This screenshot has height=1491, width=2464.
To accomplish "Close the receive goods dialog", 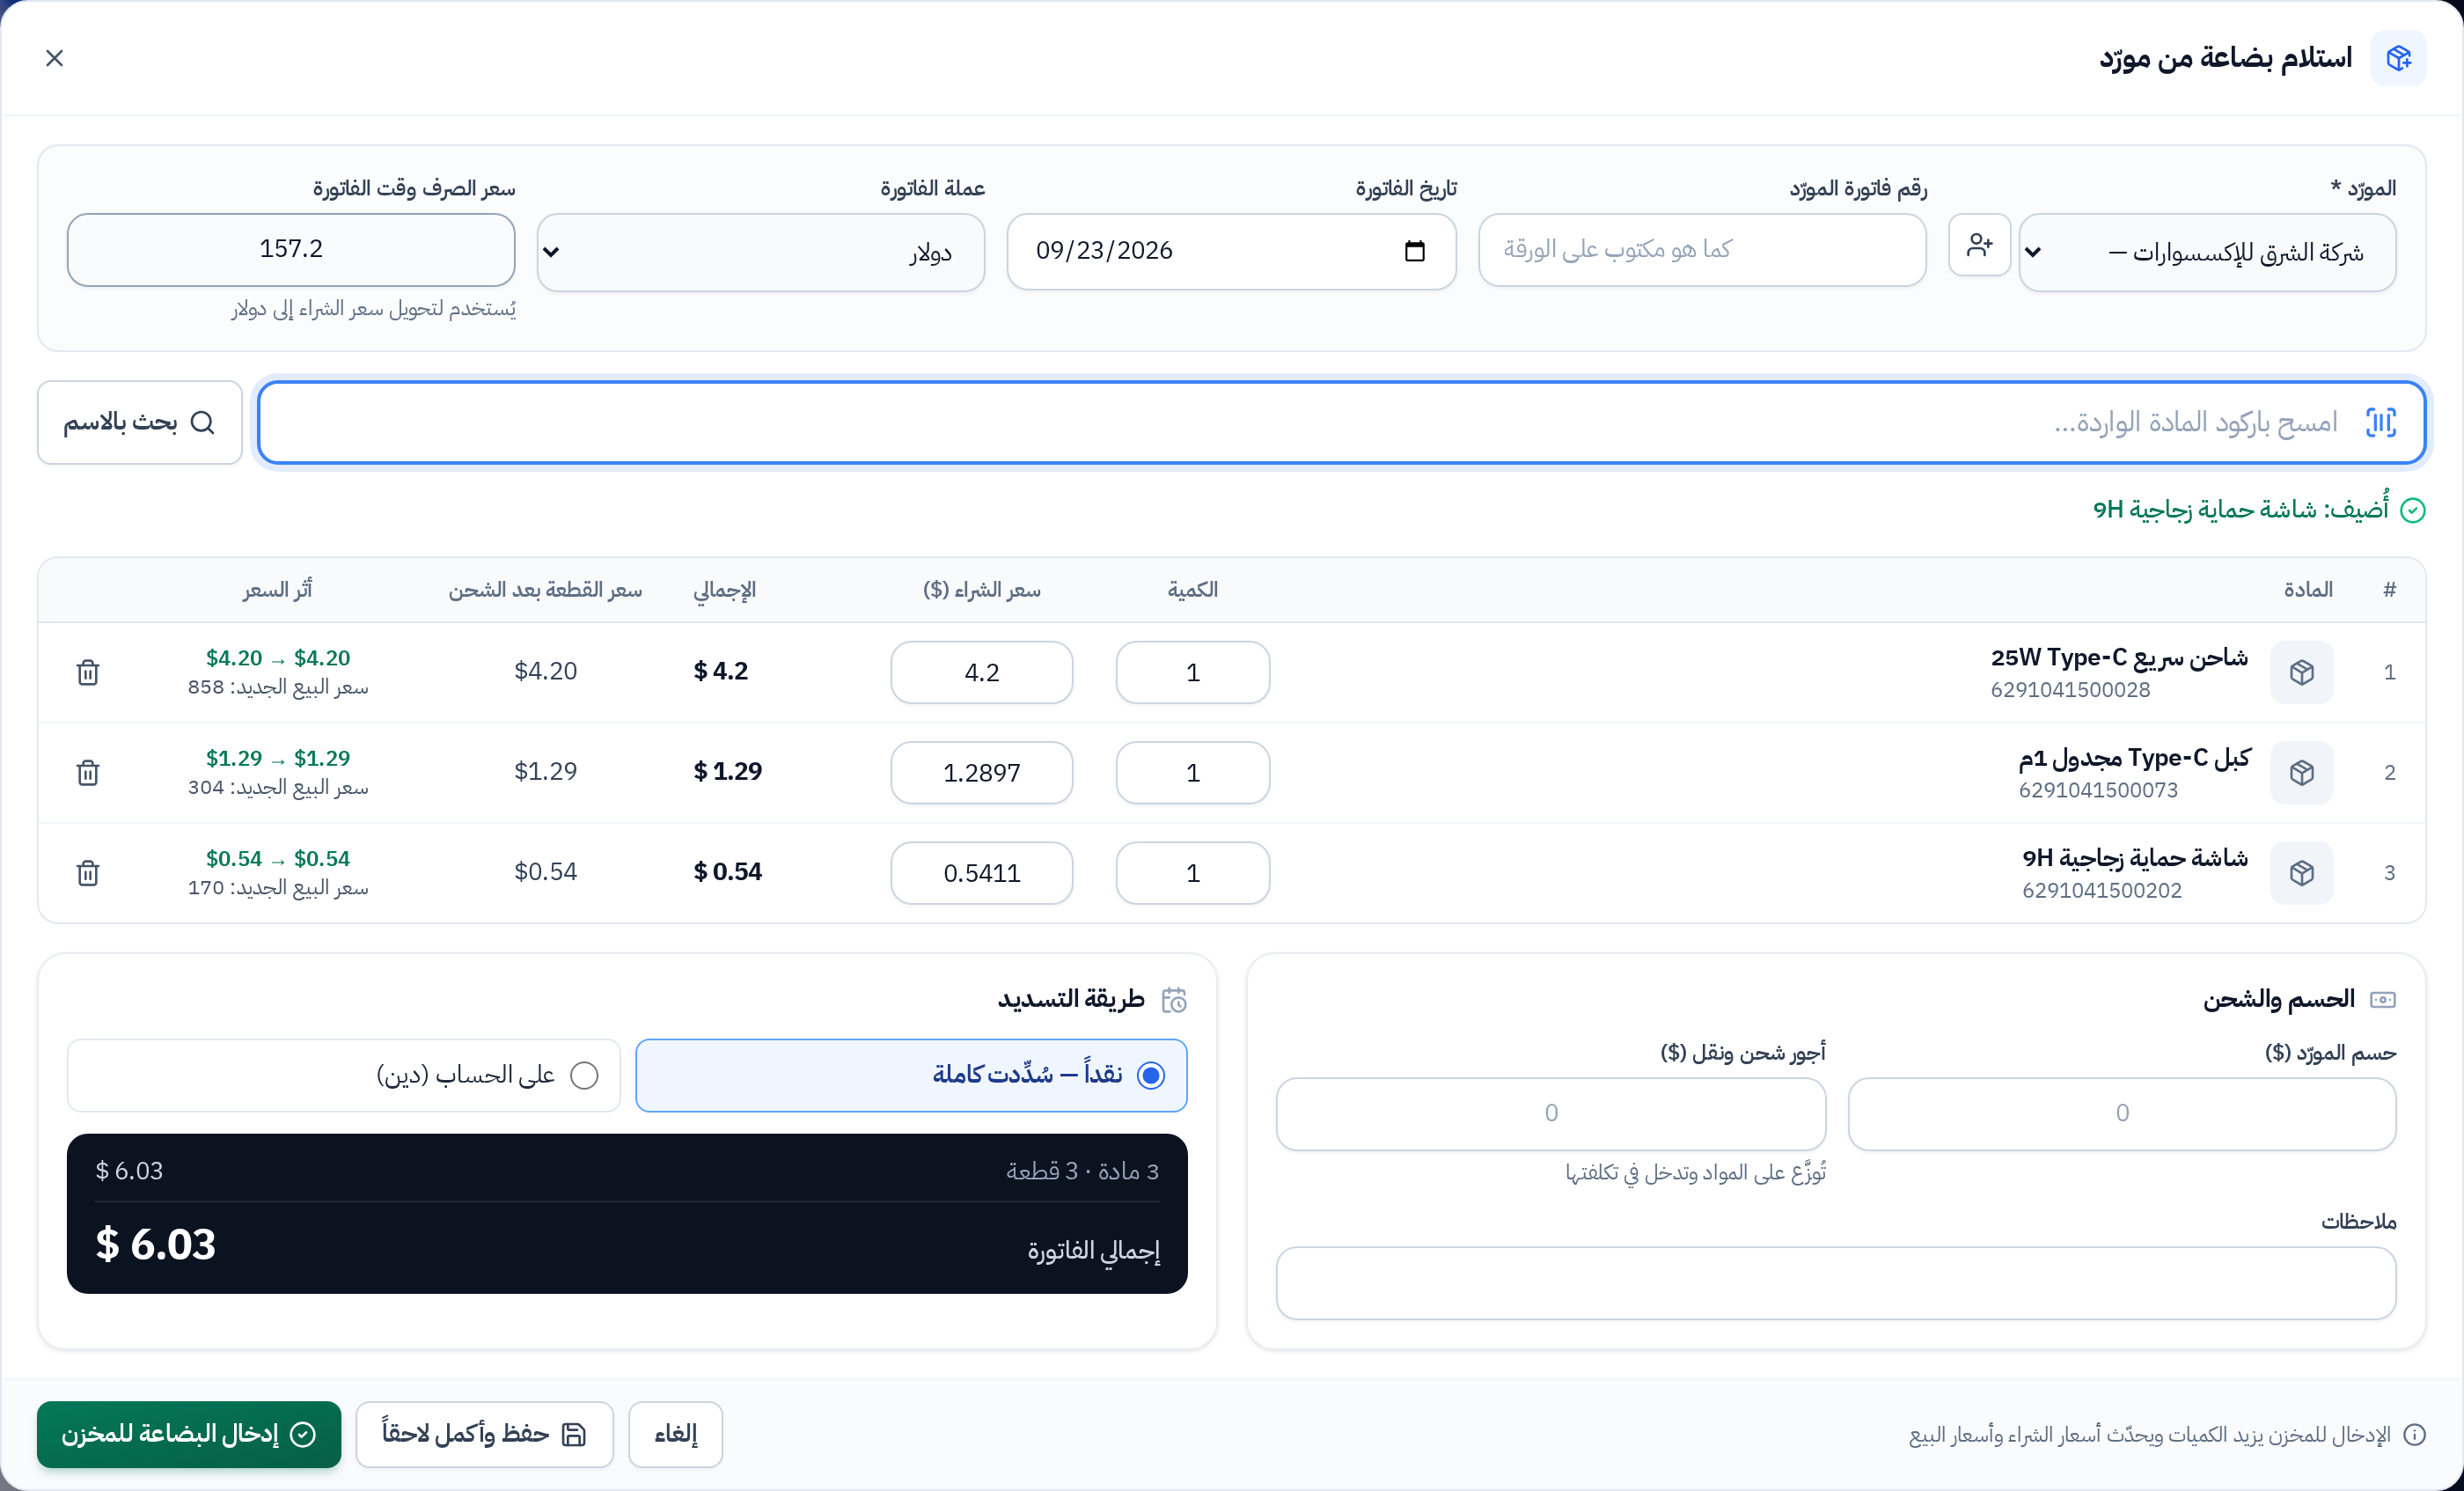I will [55, 58].
